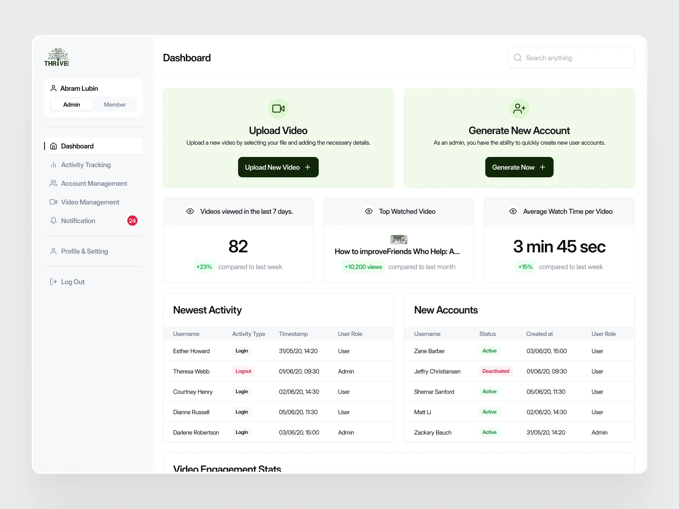Open Video Management section
This screenshot has height=509, width=679.
click(x=93, y=202)
